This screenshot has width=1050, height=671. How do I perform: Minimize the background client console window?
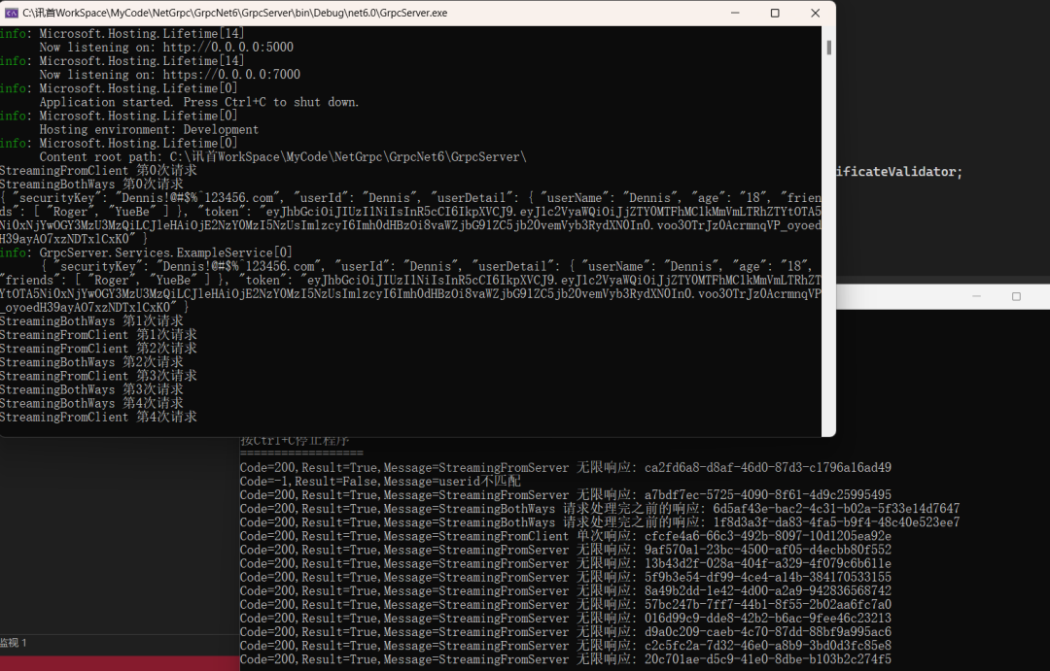coord(976,296)
